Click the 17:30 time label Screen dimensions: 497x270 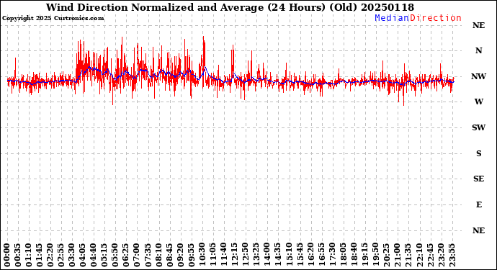click(x=333, y=255)
